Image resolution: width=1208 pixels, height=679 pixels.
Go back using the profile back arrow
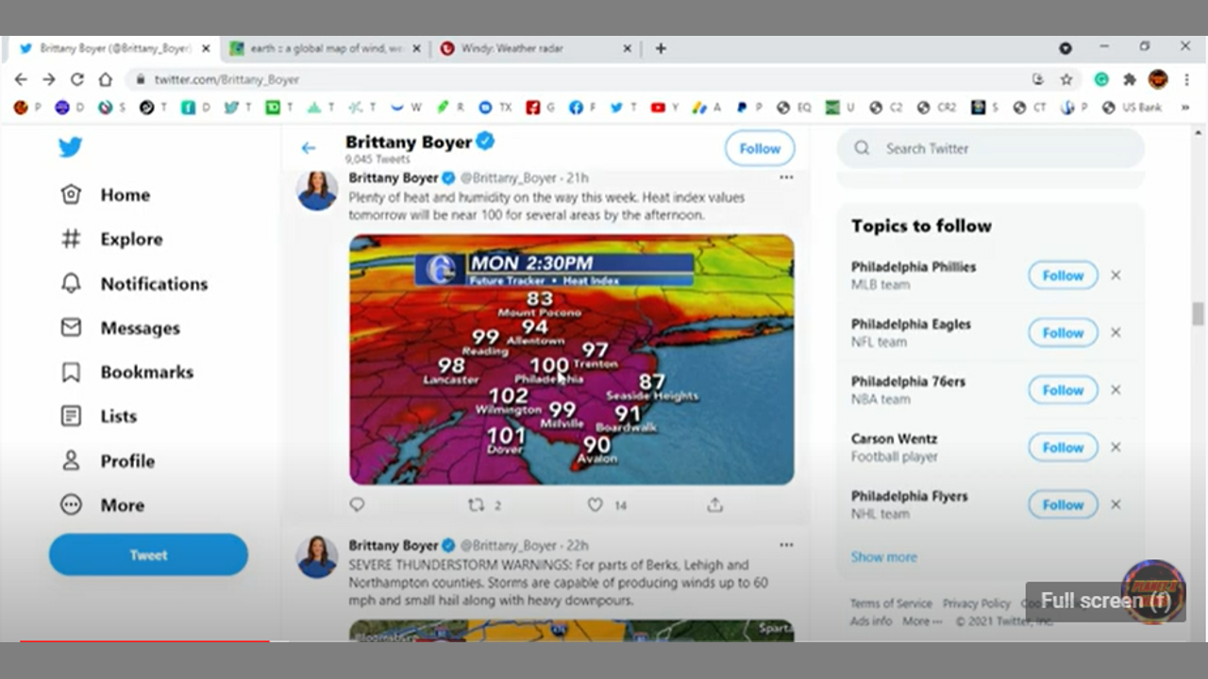[x=309, y=148]
